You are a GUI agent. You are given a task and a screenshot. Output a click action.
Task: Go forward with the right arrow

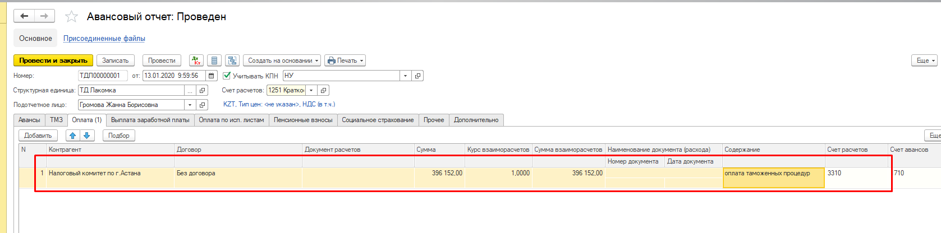click(x=44, y=16)
